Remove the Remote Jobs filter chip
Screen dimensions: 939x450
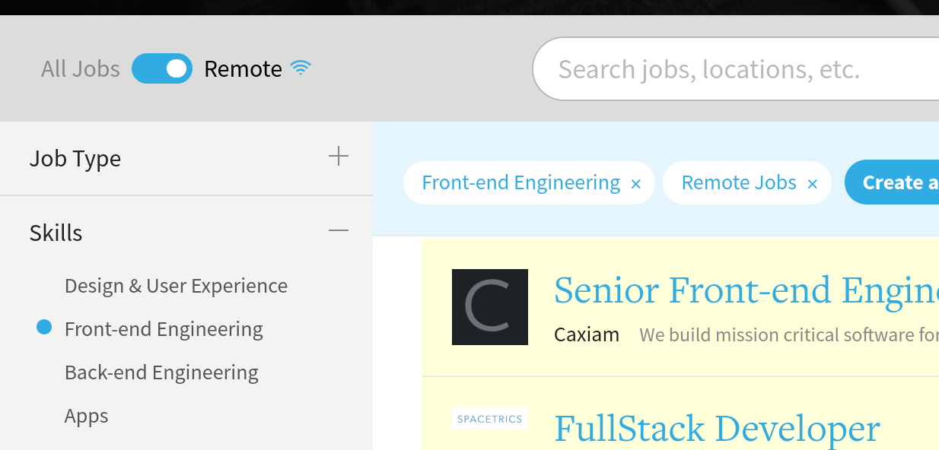pyautogui.click(x=812, y=184)
